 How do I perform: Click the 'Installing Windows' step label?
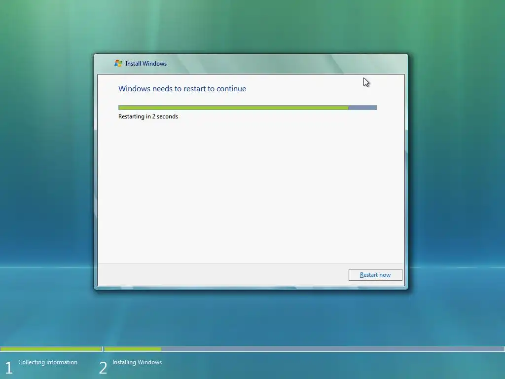click(x=137, y=362)
